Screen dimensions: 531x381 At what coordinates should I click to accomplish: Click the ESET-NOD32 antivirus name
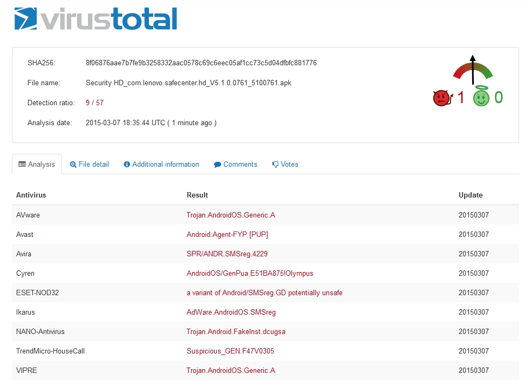click(x=37, y=293)
